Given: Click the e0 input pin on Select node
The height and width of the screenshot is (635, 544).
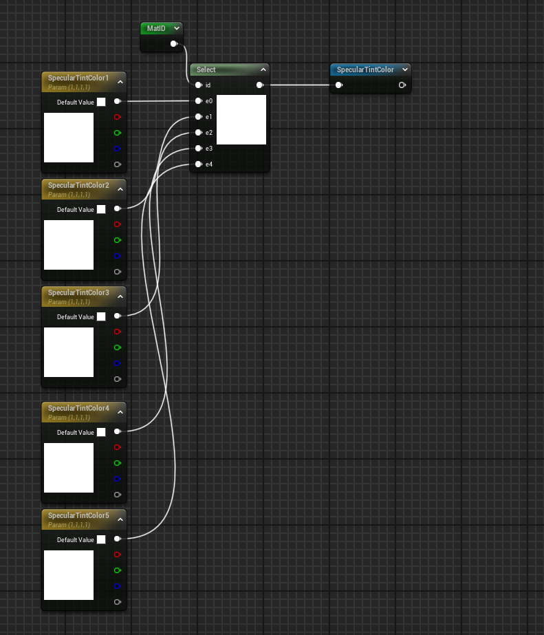Looking at the screenshot, I should 198,101.
